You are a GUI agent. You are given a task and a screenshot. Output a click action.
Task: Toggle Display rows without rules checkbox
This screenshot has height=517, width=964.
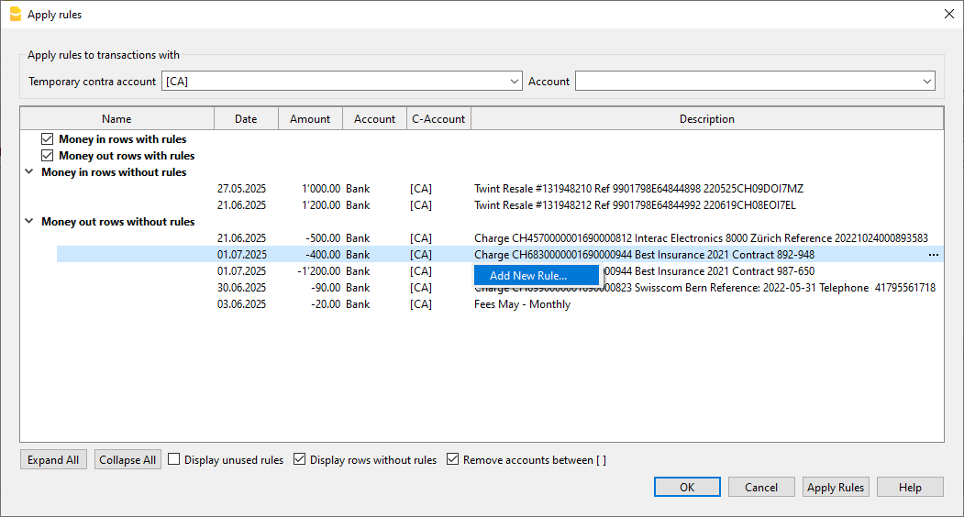pos(300,460)
